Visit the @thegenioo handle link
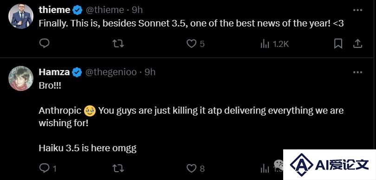Viewport: 376px width, 180px height. [111, 72]
